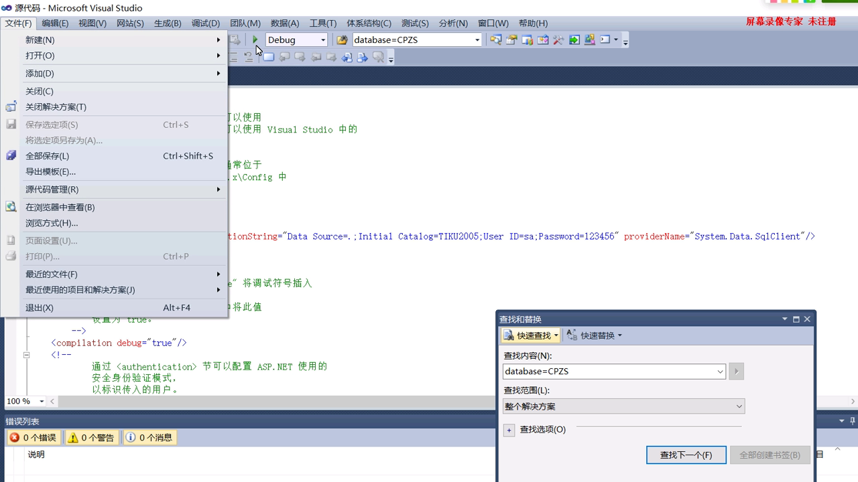Click next bookmark in document icon
The width and height of the screenshot is (858, 482).
tap(362, 58)
